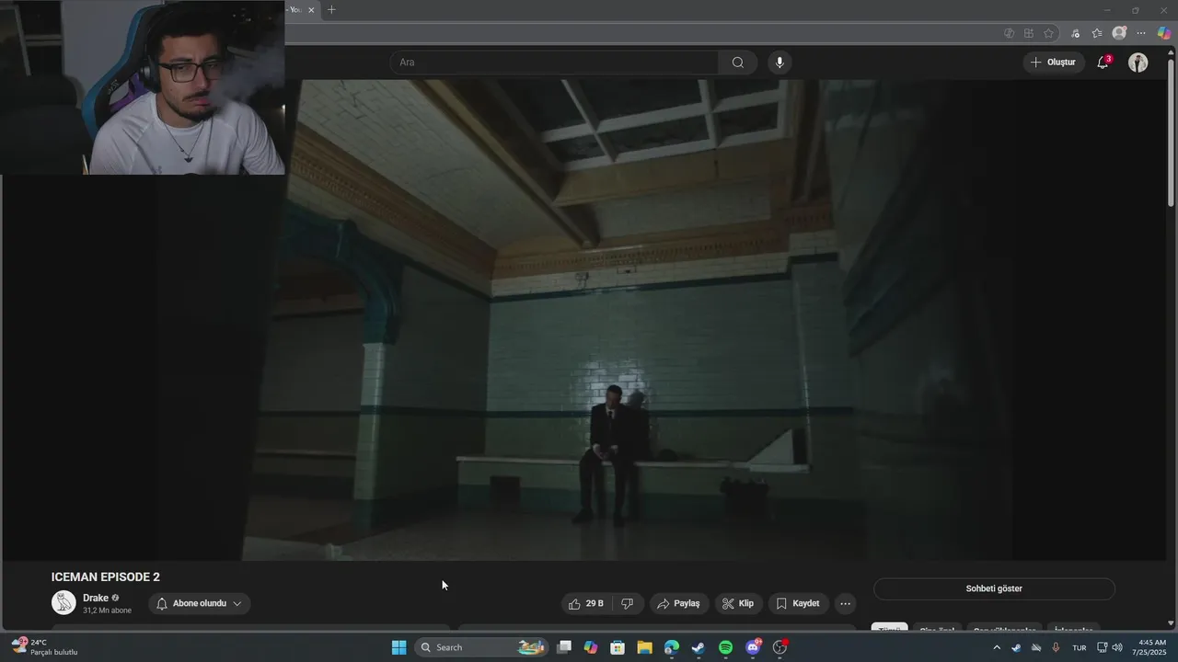Viewport: 1178px width, 662px height.
Task: Open the Drake channel name link
Action: click(x=96, y=598)
